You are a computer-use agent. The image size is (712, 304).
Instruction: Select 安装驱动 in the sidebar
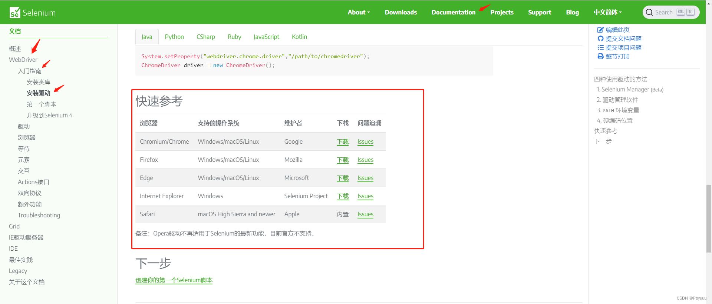(x=39, y=93)
